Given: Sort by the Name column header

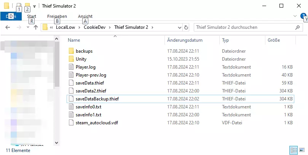Looking at the screenshot, I should [115, 40].
